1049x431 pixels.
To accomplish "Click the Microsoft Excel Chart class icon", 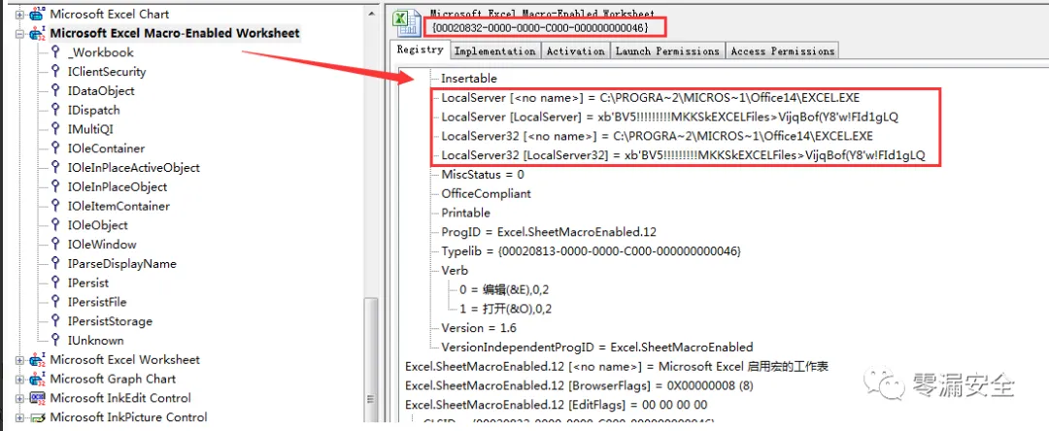I will coord(36,14).
